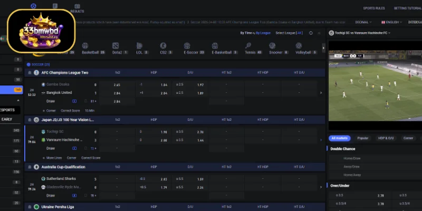422x211 pixels.
Task: Click Ukraine Persha Liga league badge icon
Action: [x=36, y=207]
